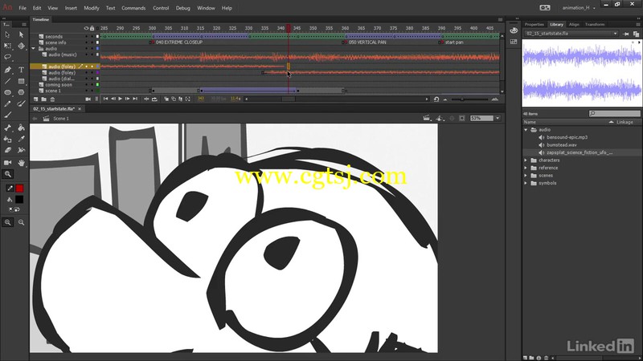This screenshot has width=643, height=361.
Task: Open the library document dropdown
Action: tap(571, 34)
